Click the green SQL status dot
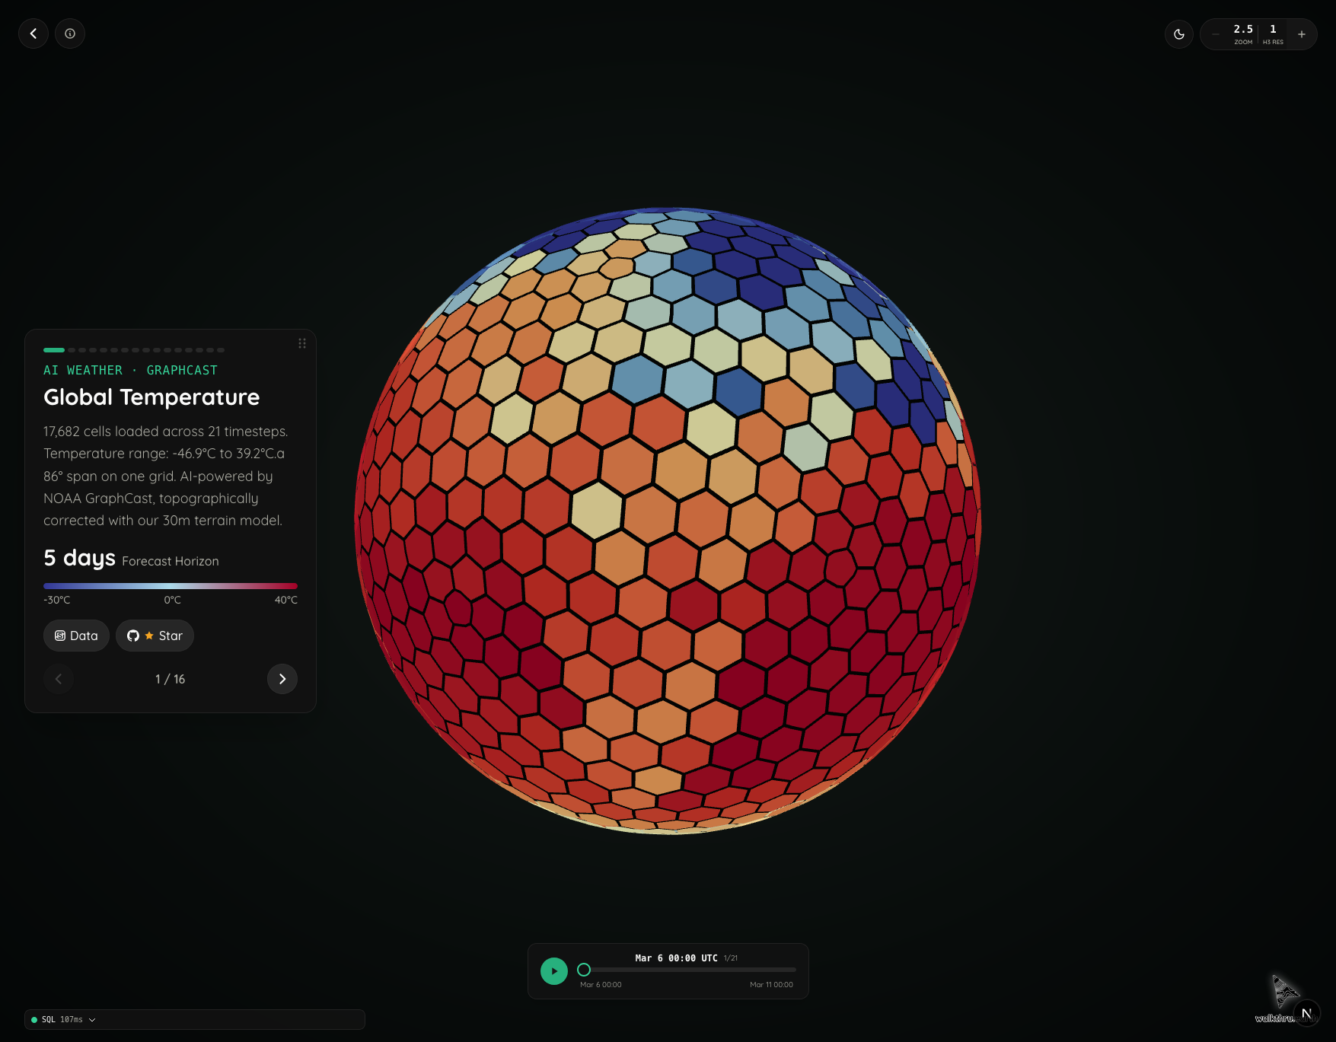This screenshot has height=1042, width=1336. [33, 1019]
